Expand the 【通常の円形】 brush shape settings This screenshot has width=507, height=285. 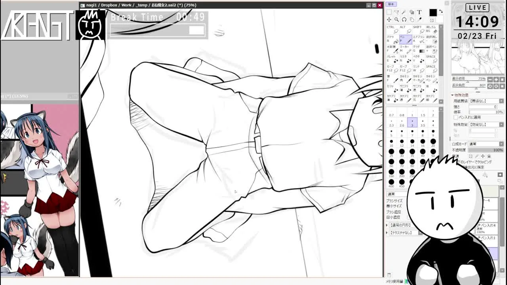tap(387, 225)
